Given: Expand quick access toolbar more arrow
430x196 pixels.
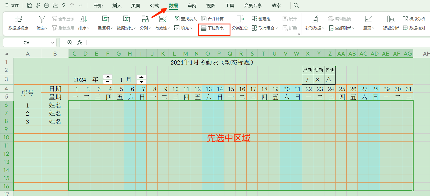Looking at the screenshot, I should tap(80, 5).
